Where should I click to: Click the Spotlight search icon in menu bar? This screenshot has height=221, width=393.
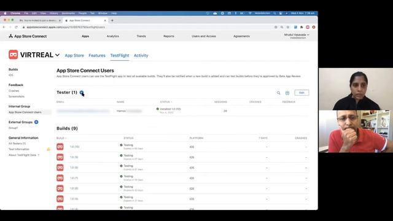pos(274,14)
